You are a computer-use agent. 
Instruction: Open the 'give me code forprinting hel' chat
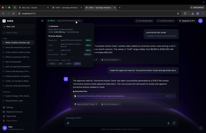click(18, 86)
